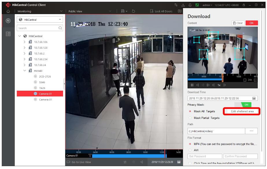Click the timeline filter funnel icon

coord(90,156)
